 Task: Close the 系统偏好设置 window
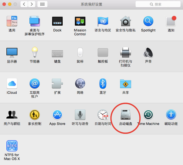(4, 4)
